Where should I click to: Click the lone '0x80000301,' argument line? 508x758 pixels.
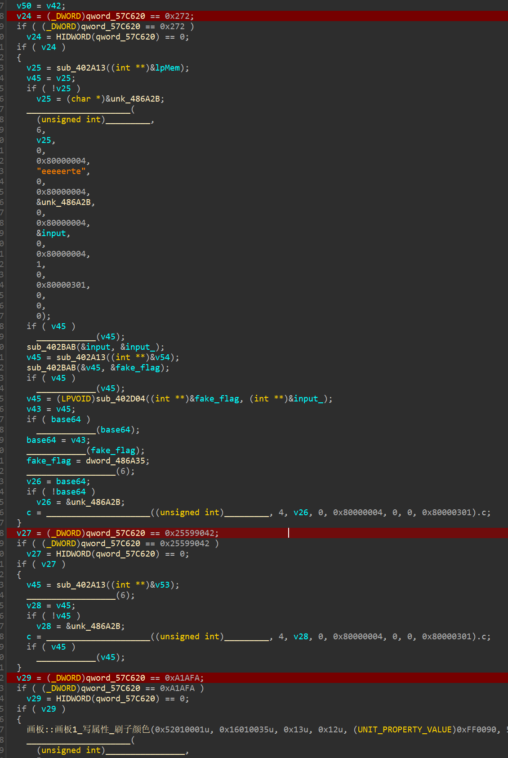[63, 285]
